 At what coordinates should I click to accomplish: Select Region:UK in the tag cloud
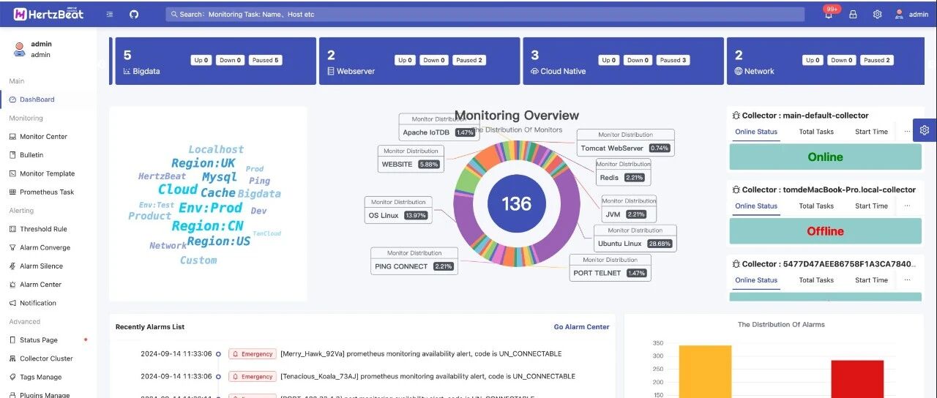pos(204,163)
